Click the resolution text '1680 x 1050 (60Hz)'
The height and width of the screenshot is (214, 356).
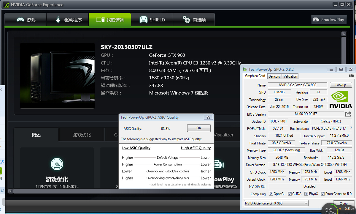(x=169, y=78)
